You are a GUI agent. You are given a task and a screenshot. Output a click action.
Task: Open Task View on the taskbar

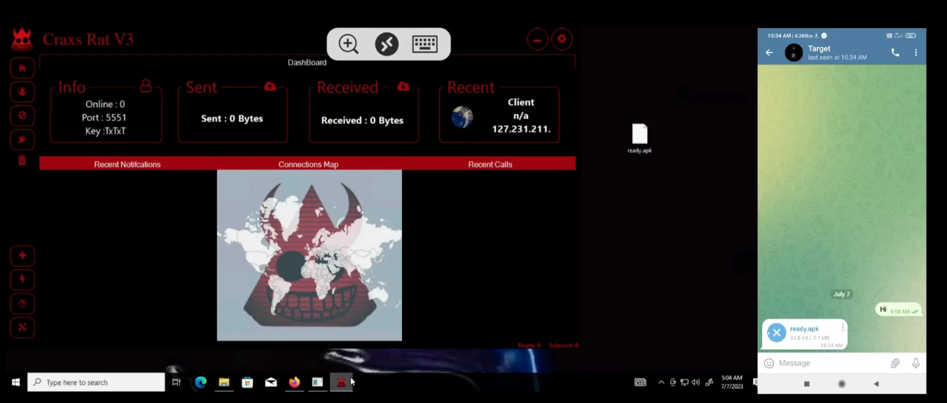point(177,382)
